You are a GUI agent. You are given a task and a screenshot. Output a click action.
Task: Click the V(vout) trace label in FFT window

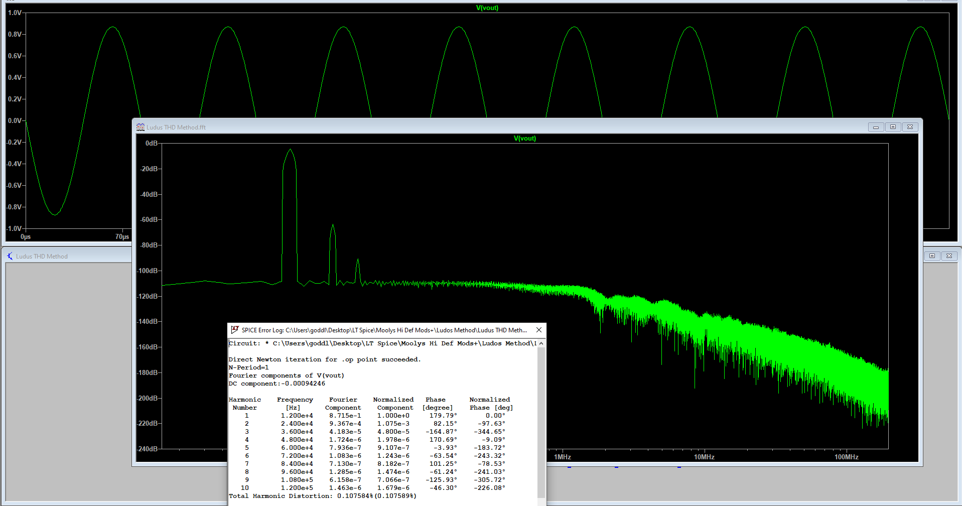click(525, 139)
